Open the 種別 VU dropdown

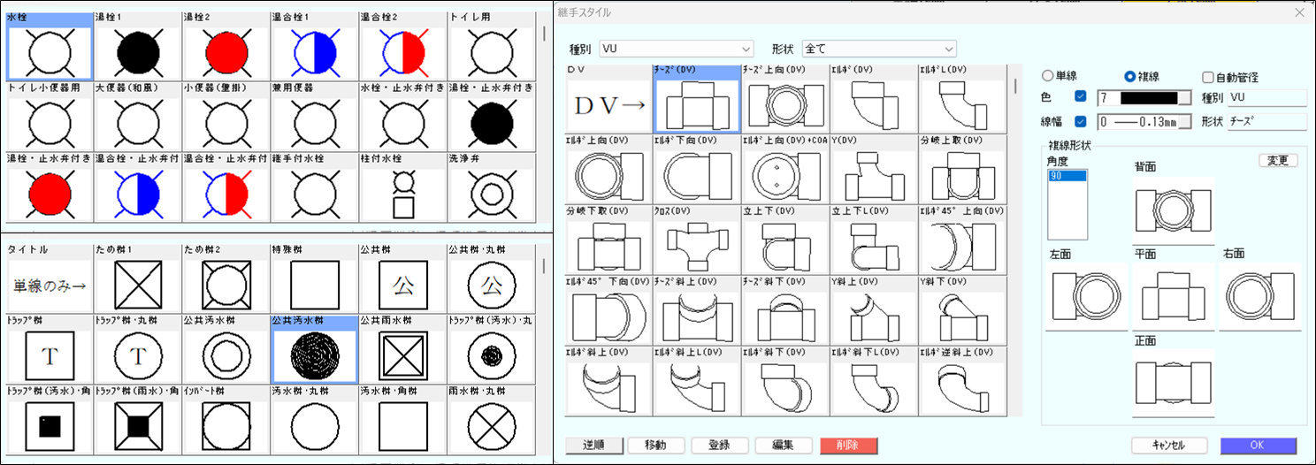676,49
